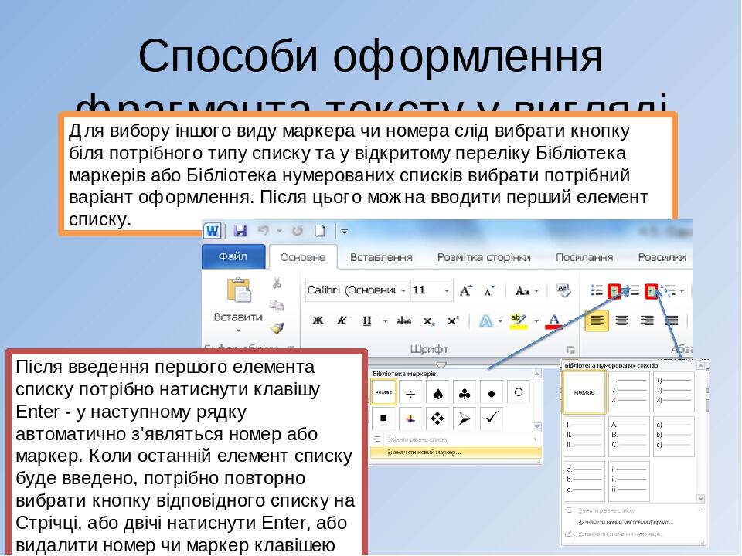
Task: Select the 'A. B. C.' numbering format
Action: tap(629, 436)
